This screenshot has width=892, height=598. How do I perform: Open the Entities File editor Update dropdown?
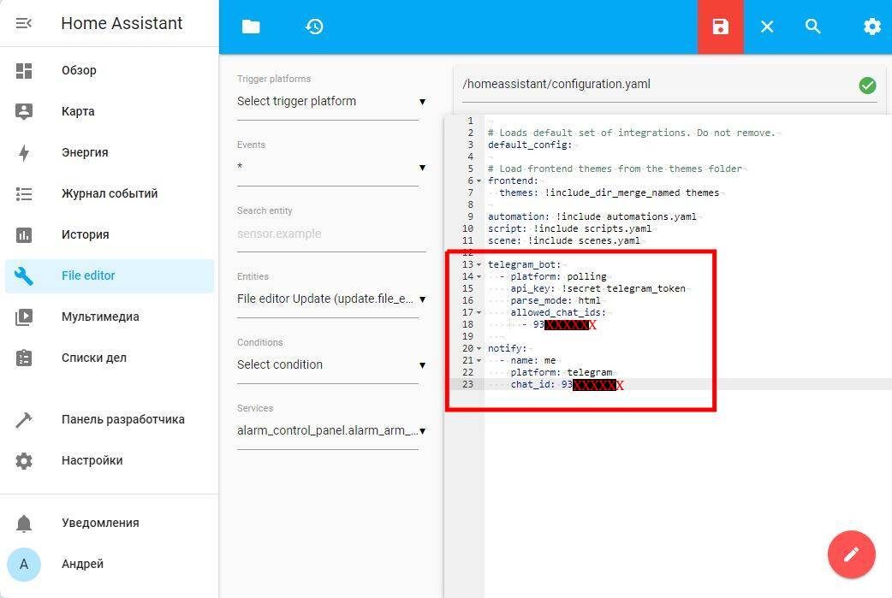[x=331, y=299]
